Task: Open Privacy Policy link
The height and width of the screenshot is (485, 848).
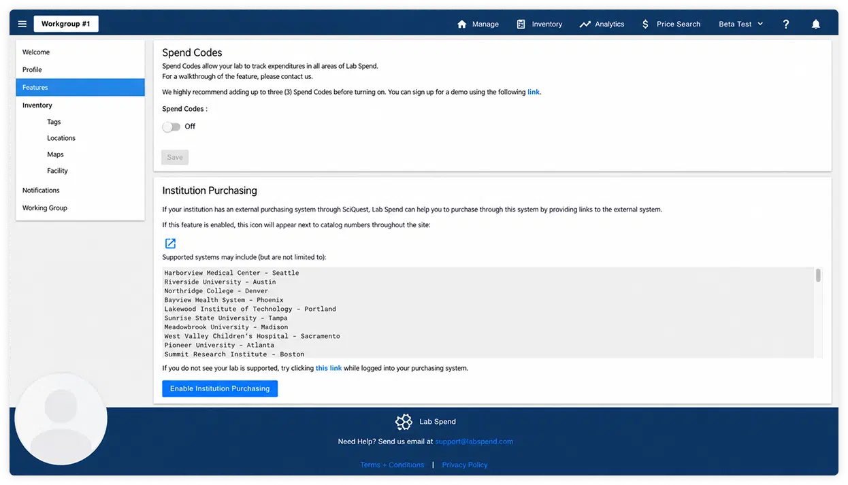Action: (465, 465)
